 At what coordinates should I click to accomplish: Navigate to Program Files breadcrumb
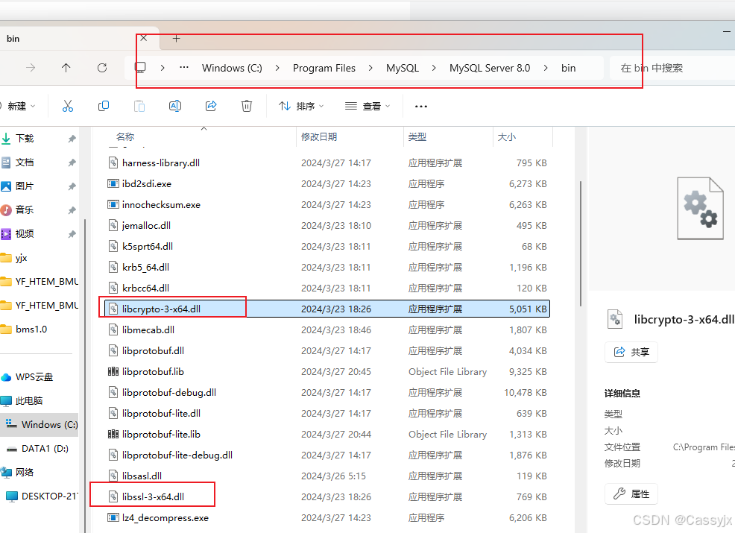coord(324,68)
